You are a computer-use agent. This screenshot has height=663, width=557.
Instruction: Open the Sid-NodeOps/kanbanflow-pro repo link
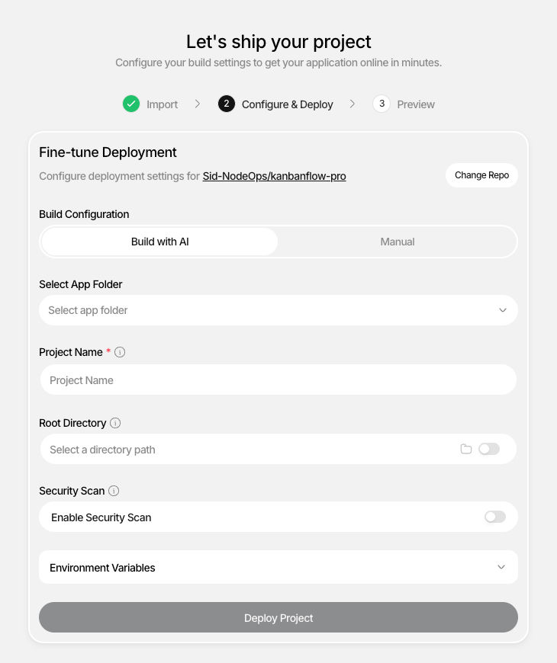[x=274, y=176]
